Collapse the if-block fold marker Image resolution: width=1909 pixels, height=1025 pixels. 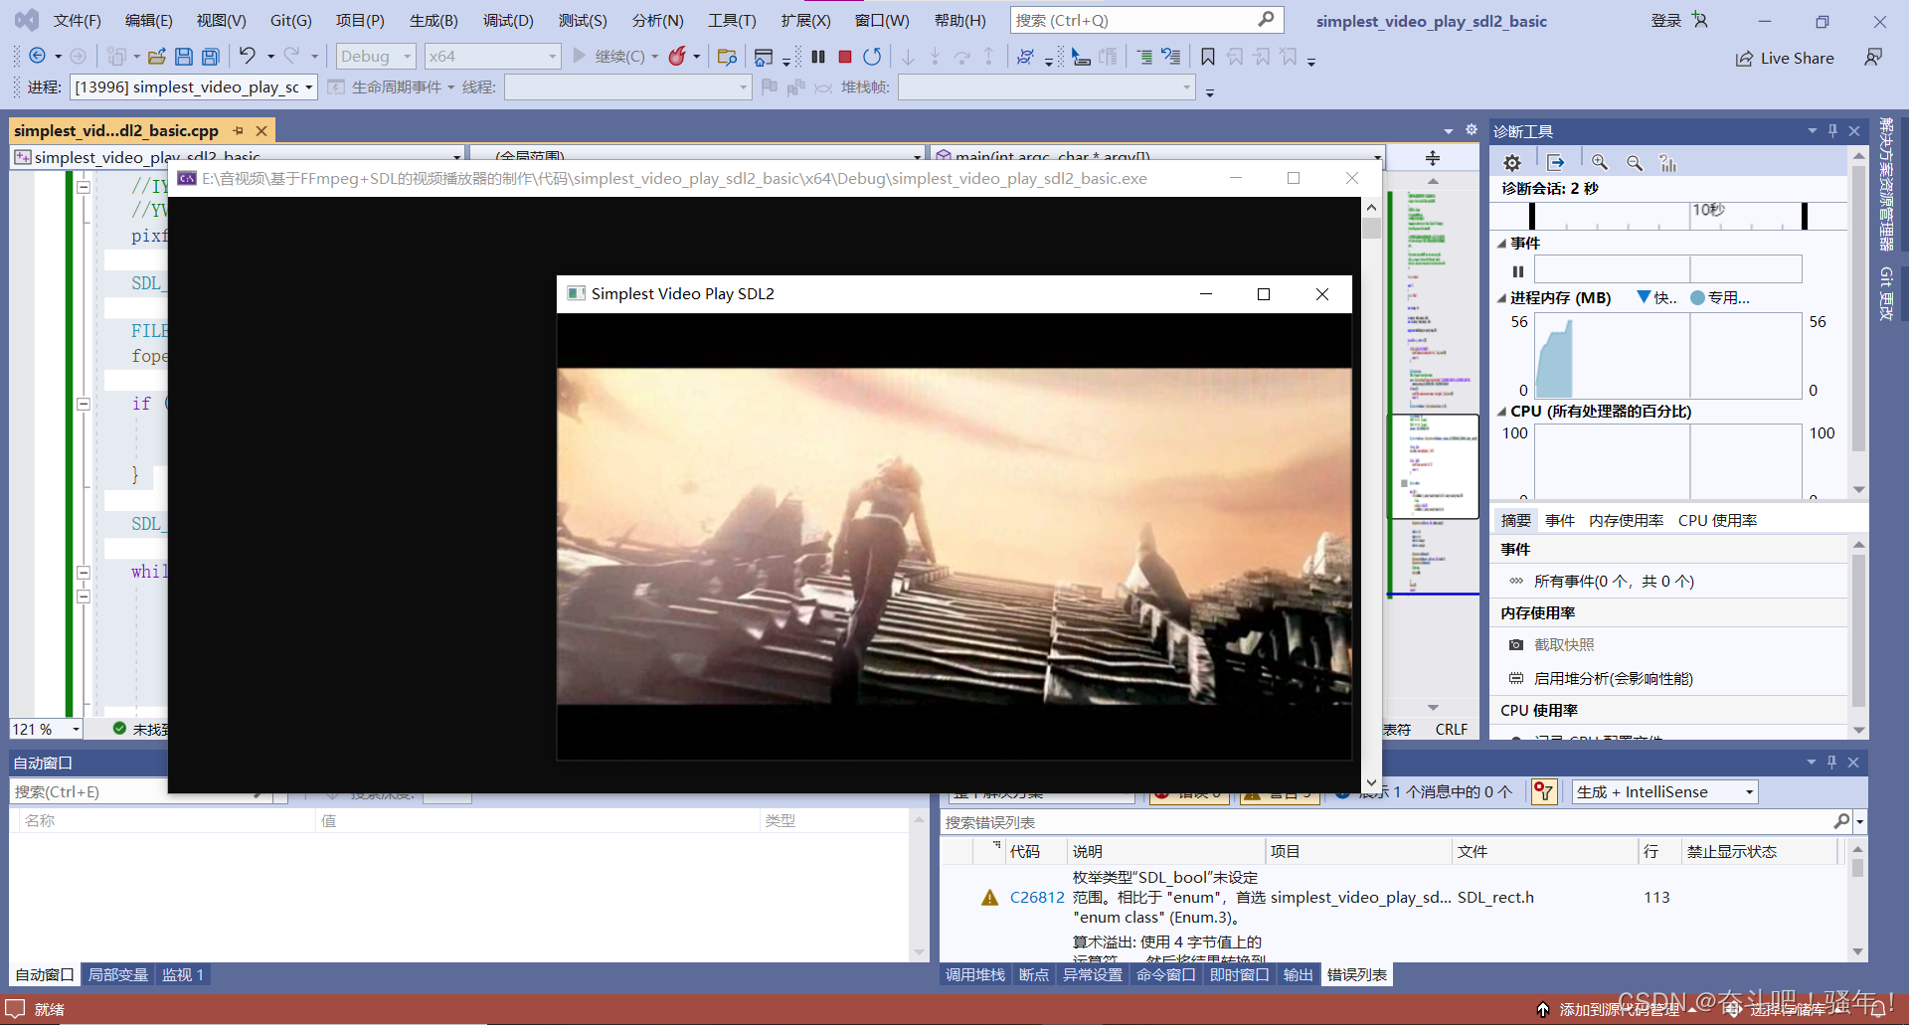point(84,404)
